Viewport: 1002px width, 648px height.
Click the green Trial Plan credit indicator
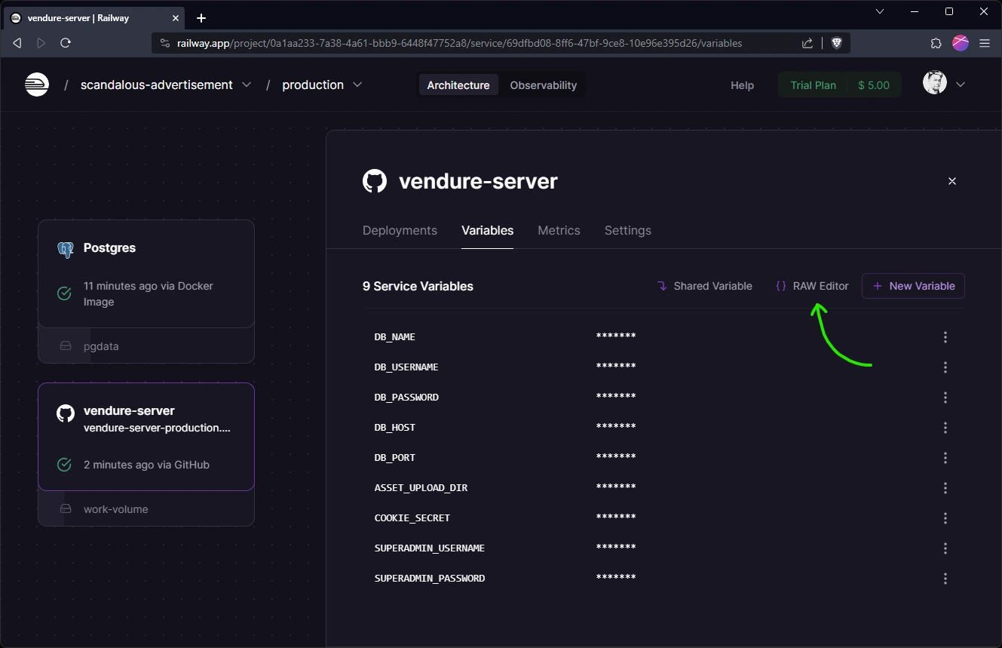[x=839, y=84]
